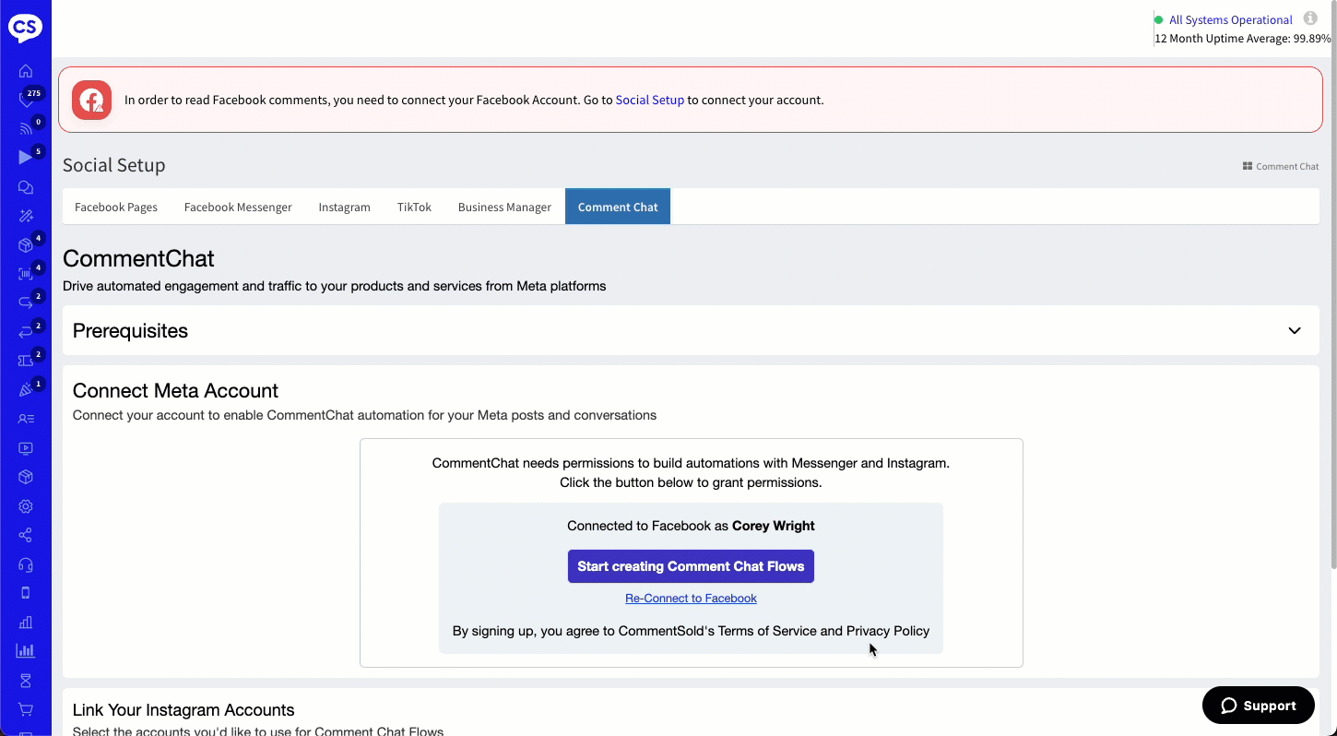This screenshot has height=736, width=1337.
Task: Follow the Social Setup link in alert
Action: (x=649, y=100)
